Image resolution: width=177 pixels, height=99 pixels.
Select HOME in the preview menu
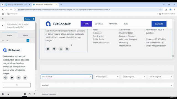pyautogui.click(x=86, y=24)
